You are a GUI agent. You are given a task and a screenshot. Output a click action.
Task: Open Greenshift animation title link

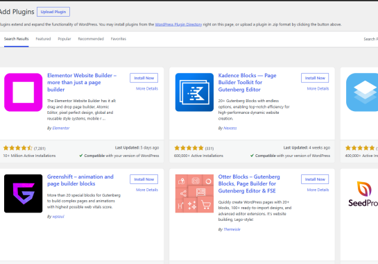pos(80,180)
